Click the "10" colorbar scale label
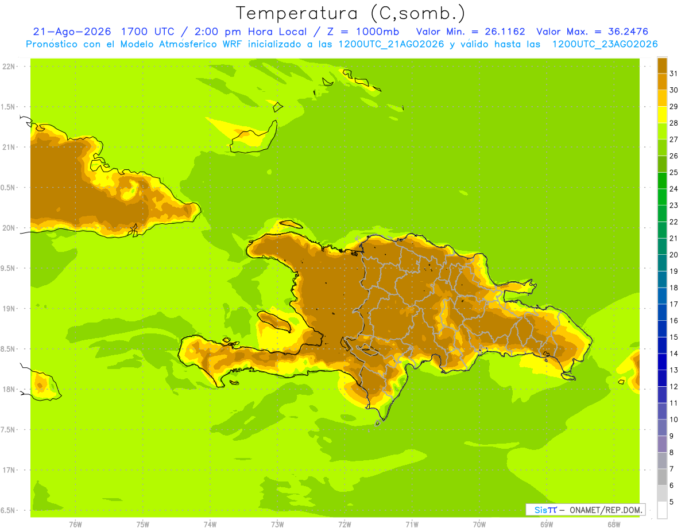 (673, 420)
